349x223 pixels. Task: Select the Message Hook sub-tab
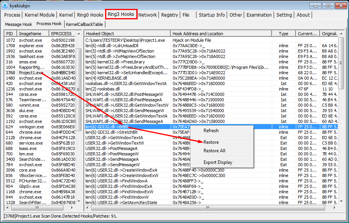(19, 24)
